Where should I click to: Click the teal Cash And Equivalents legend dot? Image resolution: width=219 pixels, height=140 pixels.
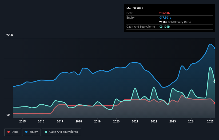tap(46, 132)
